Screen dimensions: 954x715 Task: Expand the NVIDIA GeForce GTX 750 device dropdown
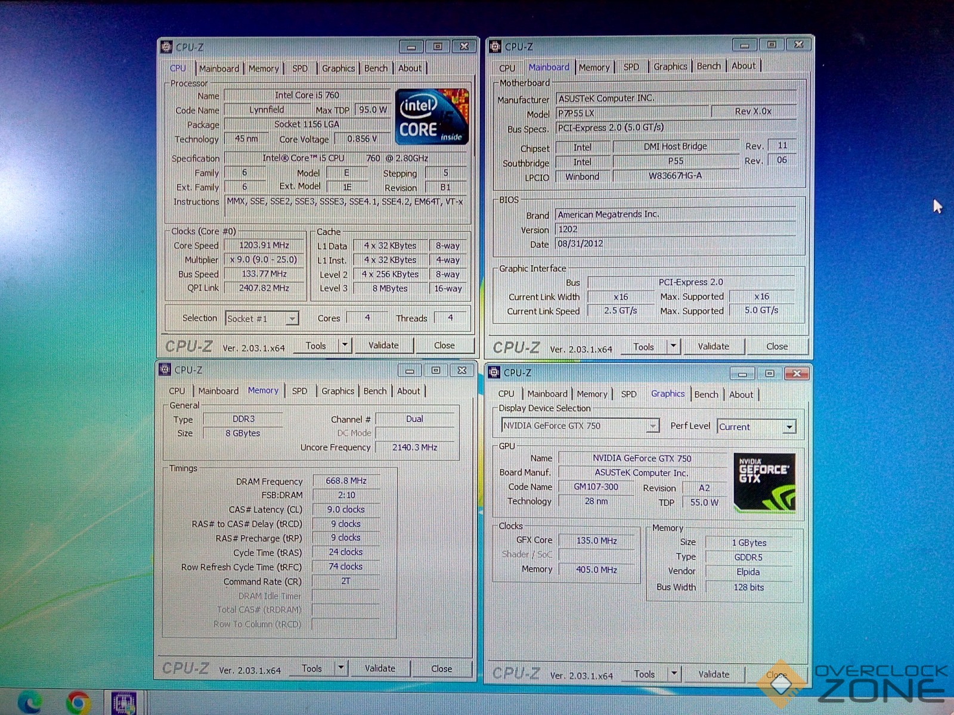coord(653,426)
